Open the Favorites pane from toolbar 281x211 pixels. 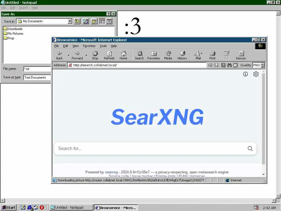(154, 55)
